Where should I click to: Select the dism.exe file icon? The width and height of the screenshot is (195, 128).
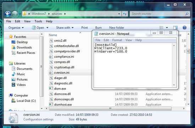click(51, 89)
